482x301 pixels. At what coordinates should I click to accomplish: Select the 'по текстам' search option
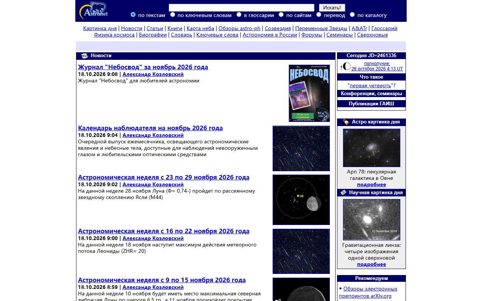(133, 15)
